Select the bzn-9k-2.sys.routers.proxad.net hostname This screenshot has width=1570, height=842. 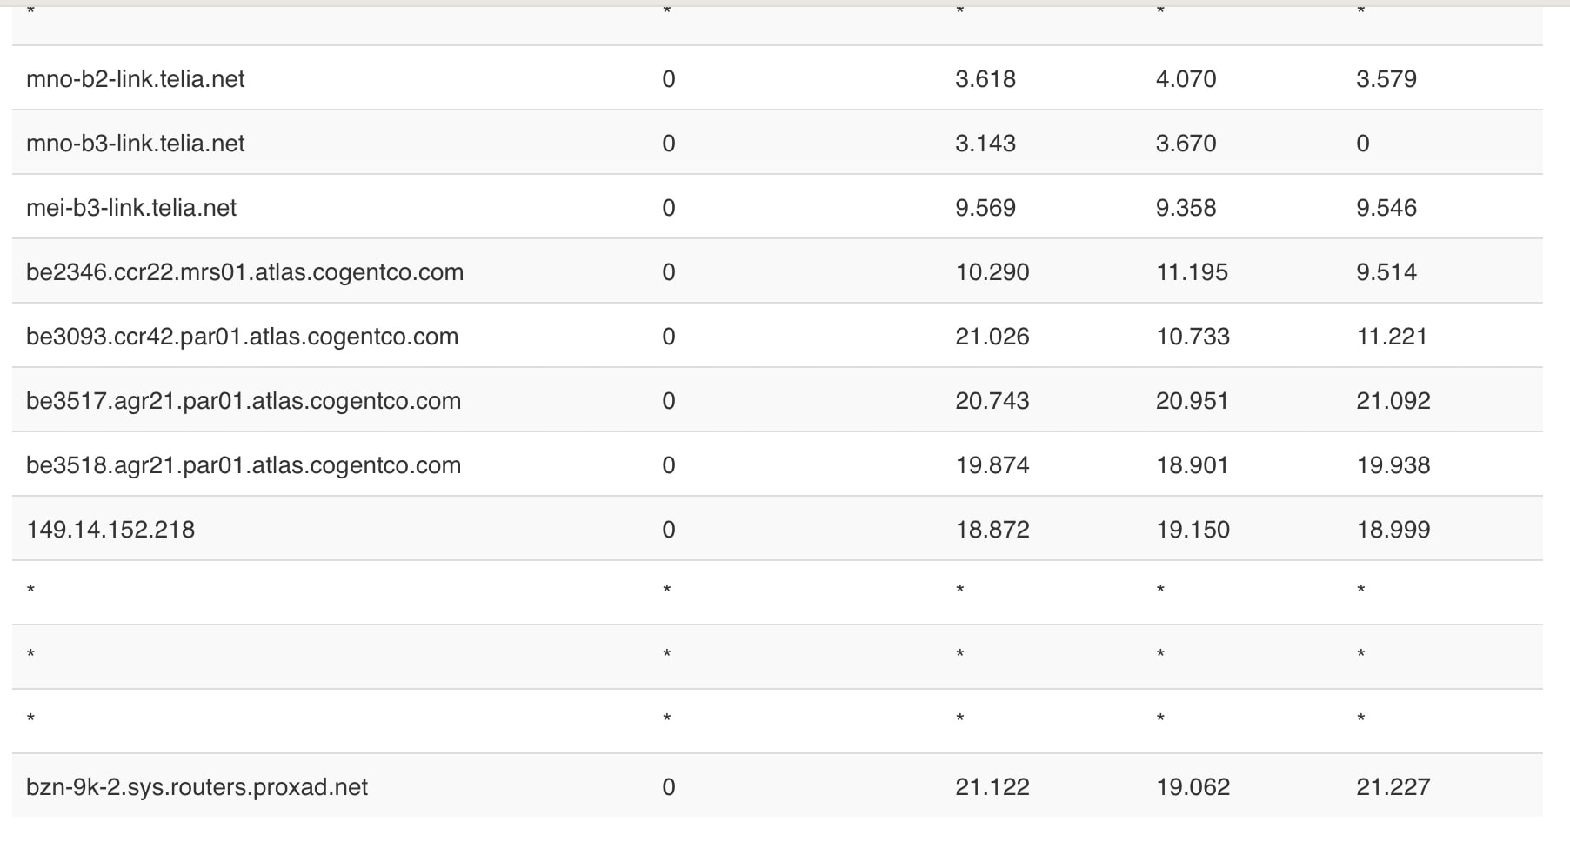(197, 787)
